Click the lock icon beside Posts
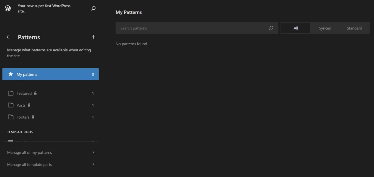The image size is (374, 177). tap(29, 105)
